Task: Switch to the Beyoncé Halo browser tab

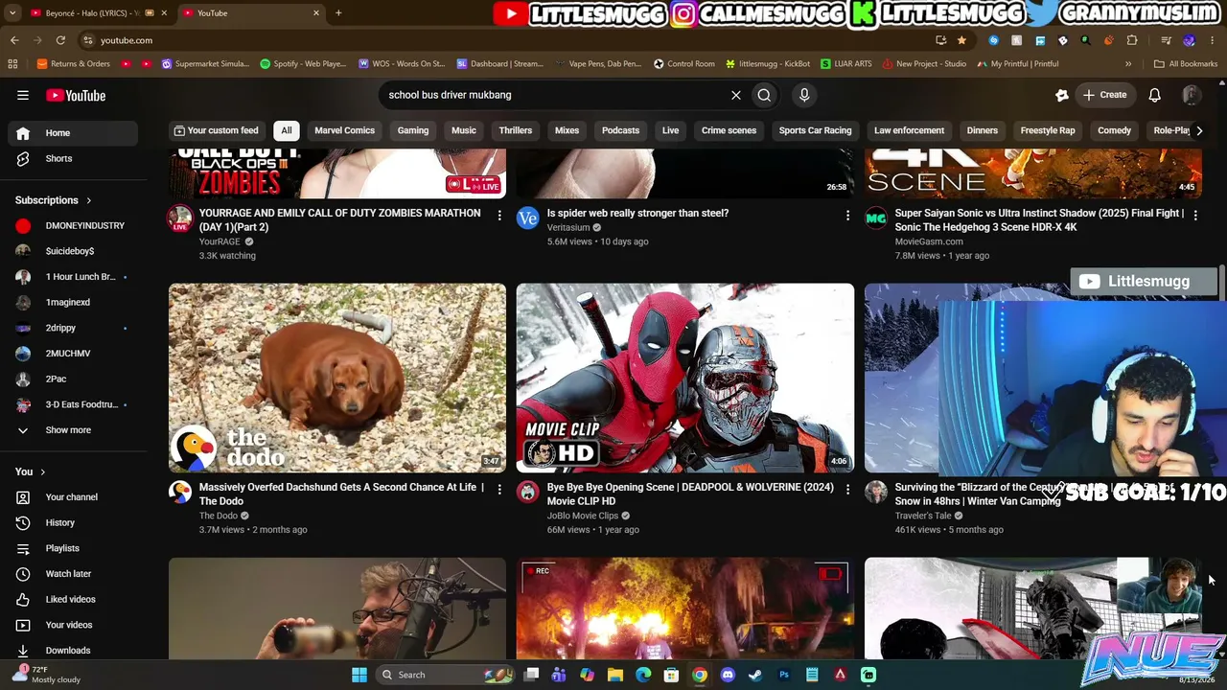Action: pos(91,13)
